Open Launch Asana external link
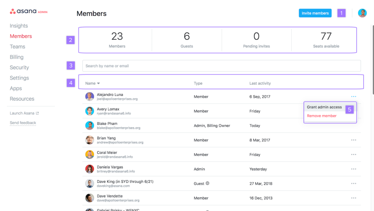Image resolution: width=374 pixels, height=211 pixels. tap(24, 113)
